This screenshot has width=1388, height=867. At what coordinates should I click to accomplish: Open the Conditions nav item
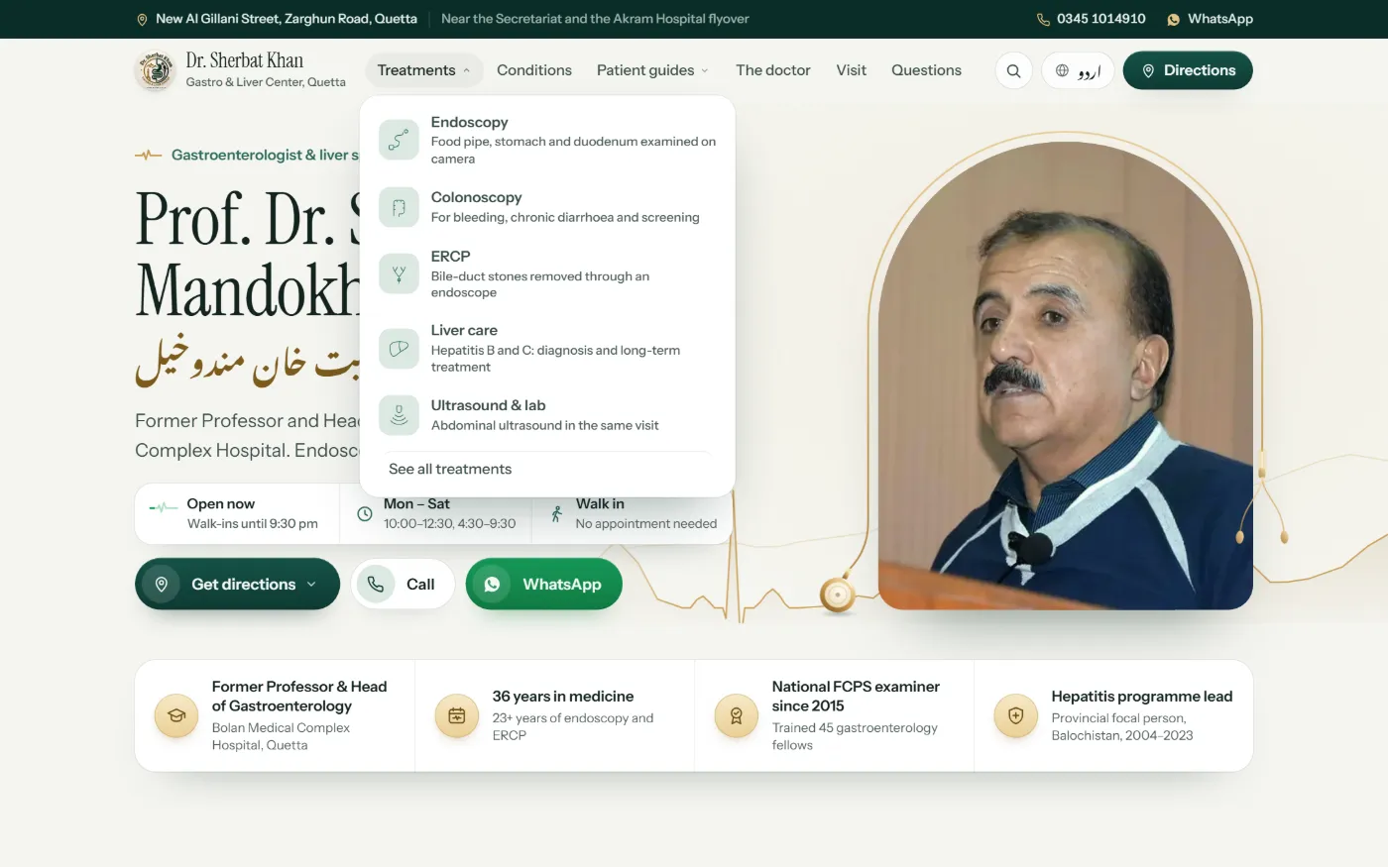pos(534,70)
